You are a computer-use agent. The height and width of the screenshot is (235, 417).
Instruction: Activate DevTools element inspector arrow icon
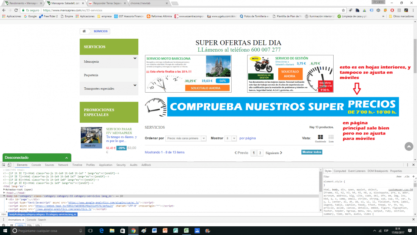(x=4, y=165)
